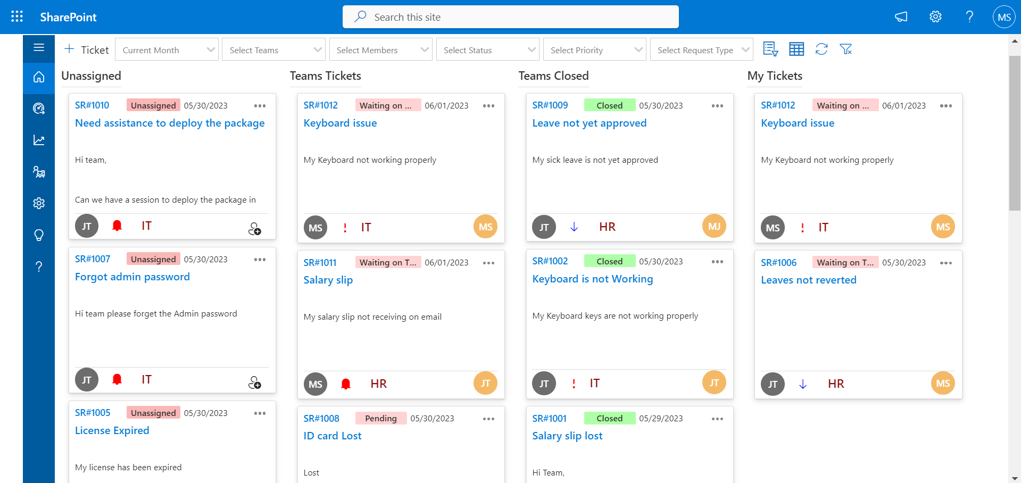The height and width of the screenshot is (483, 1021).
Task: Expand the Current Month dropdown
Action: click(167, 49)
